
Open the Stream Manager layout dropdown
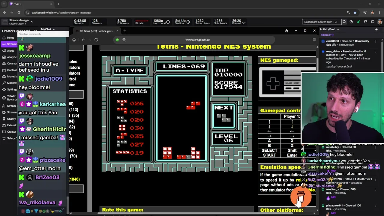click(32, 22)
